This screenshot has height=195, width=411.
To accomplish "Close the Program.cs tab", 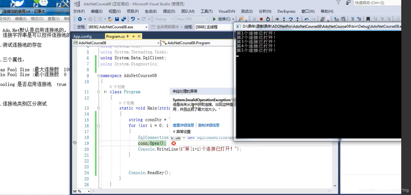I will point(139,36).
